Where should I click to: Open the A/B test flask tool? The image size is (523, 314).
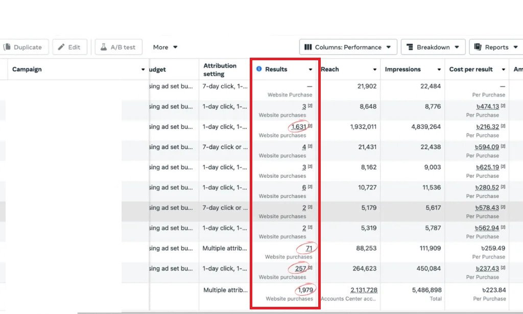[x=118, y=47]
